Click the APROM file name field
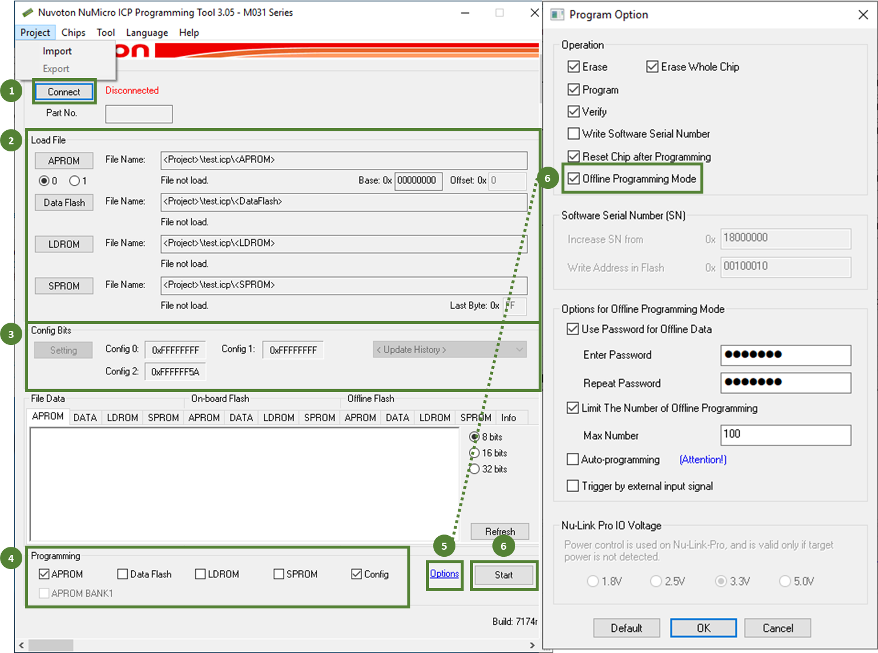The width and height of the screenshot is (878, 653). click(344, 160)
